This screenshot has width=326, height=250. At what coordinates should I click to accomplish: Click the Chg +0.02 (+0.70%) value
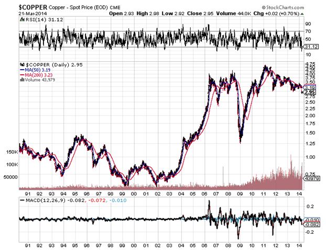click(x=276, y=14)
